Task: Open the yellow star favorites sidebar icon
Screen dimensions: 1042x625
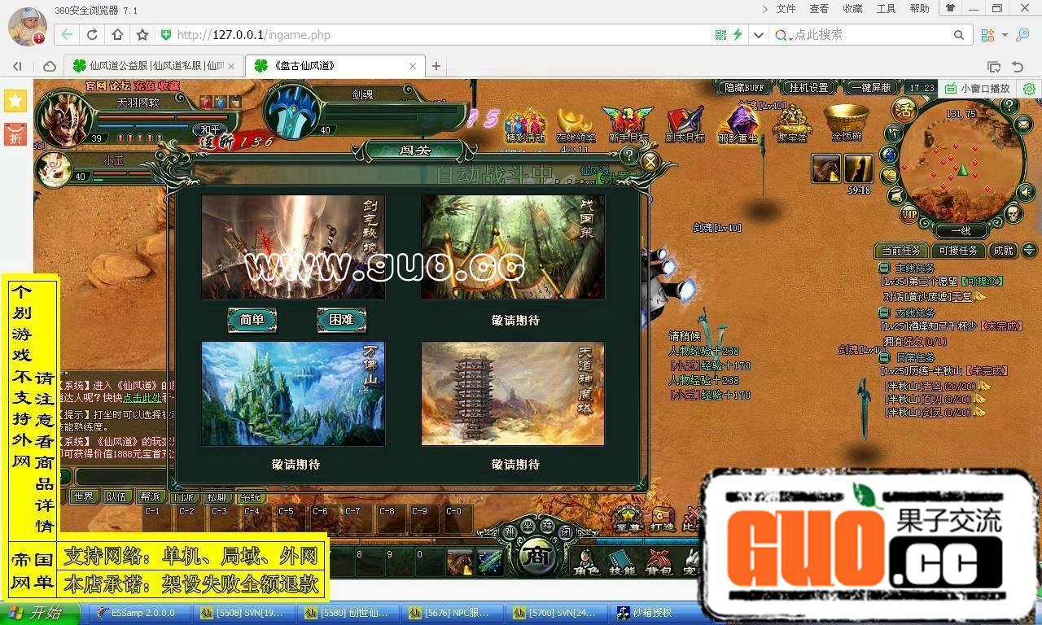Action: pos(15,101)
